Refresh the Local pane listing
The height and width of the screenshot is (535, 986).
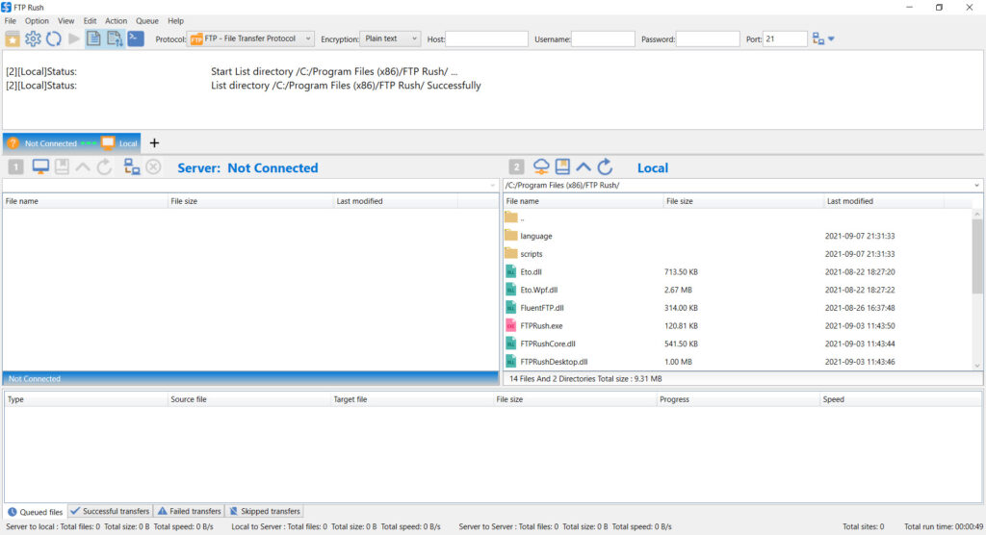(x=605, y=167)
